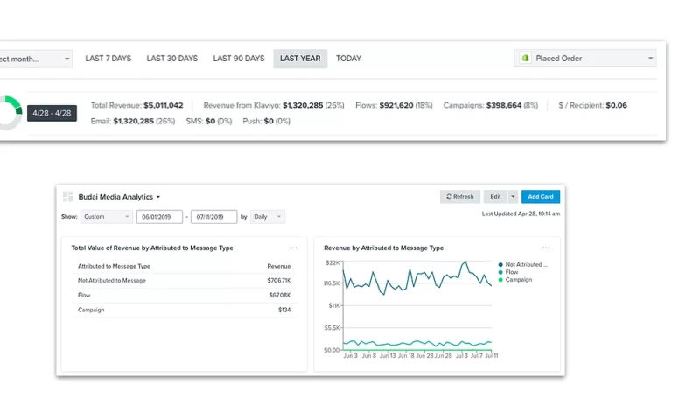Click the Jun 18 x-axis label

point(406,356)
